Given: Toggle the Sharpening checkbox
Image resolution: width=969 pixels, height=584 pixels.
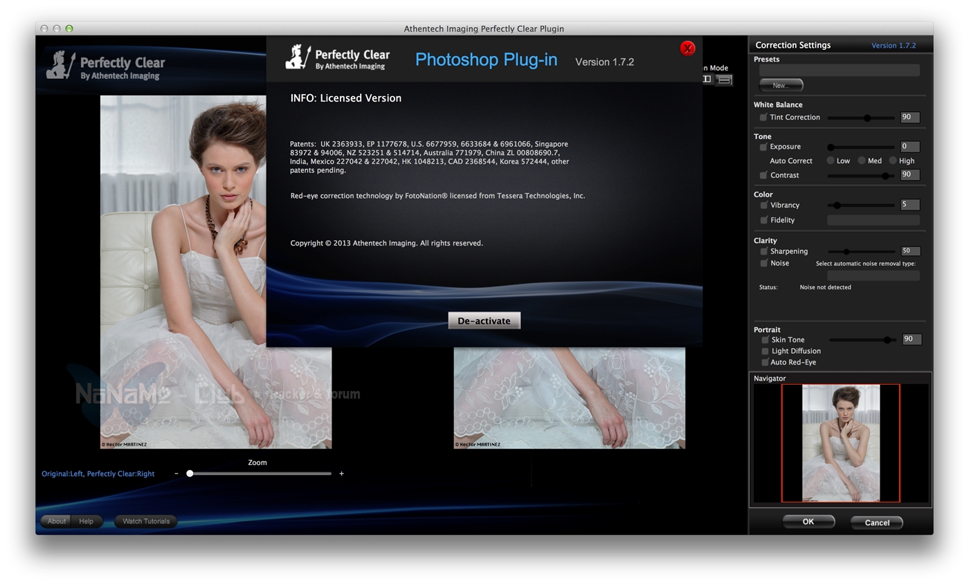Looking at the screenshot, I should 763,251.
